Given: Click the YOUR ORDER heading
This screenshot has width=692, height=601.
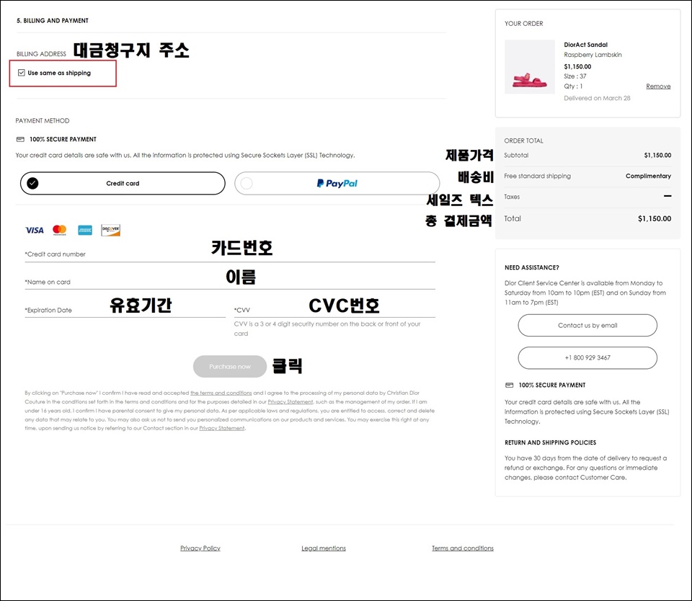Looking at the screenshot, I should pos(524,23).
